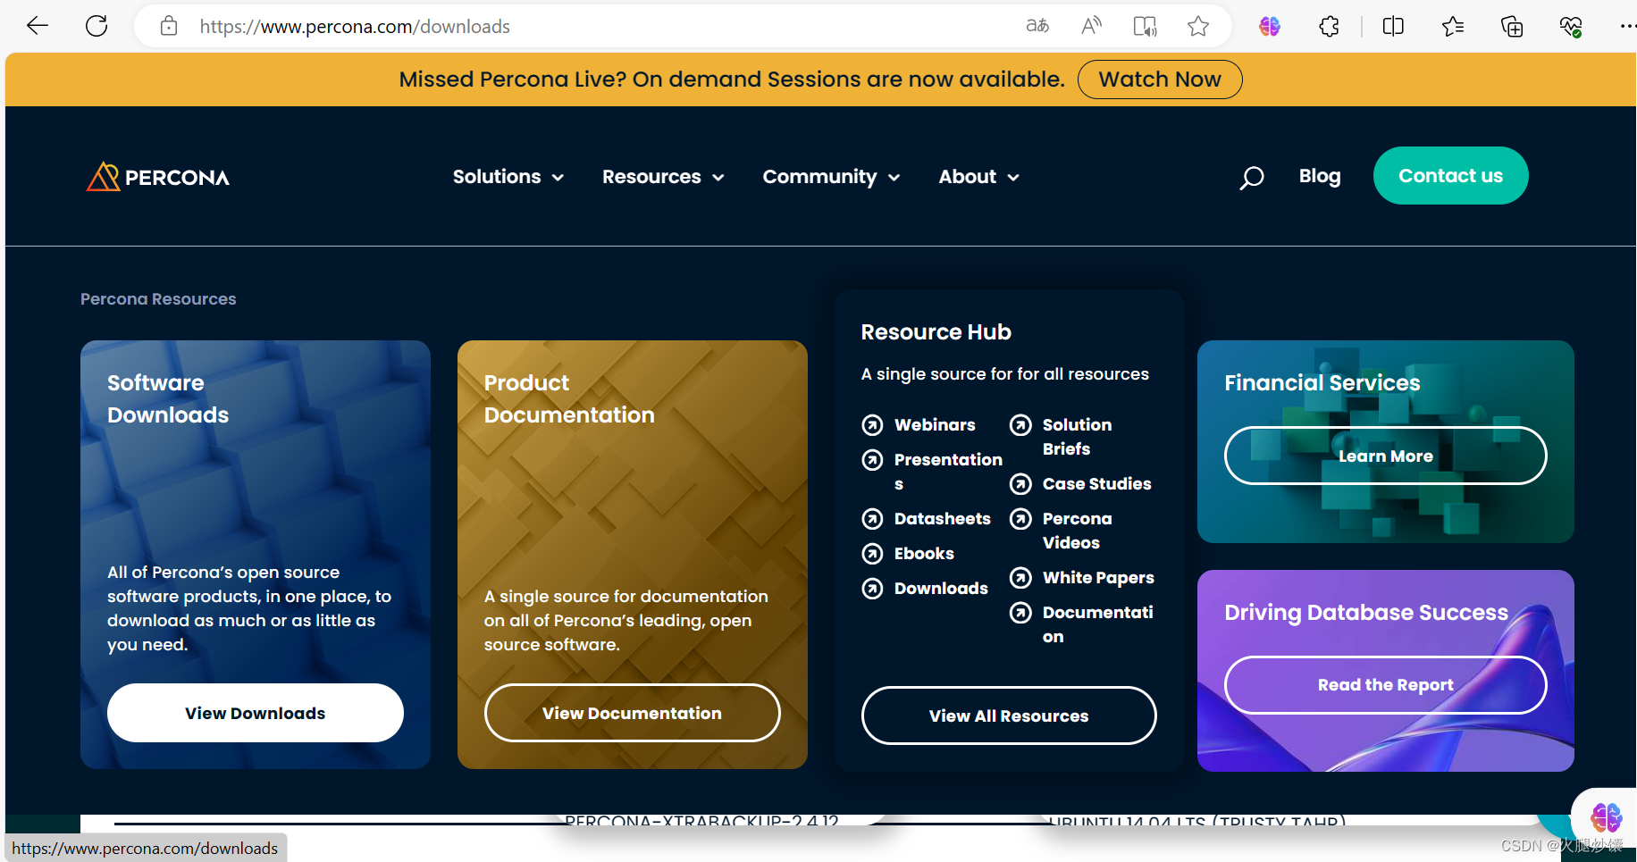Screen dimensions: 1637x862
Task: Open the browser extensions puzzle icon
Action: coord(1329,26)
